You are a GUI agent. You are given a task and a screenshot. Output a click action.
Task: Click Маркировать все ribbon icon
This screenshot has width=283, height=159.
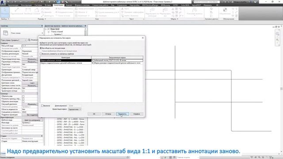point(165,12)
